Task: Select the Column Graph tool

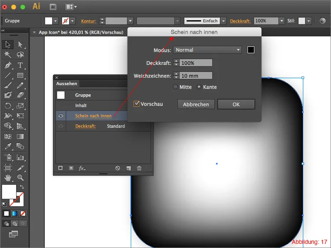Action: pos(20,157)
